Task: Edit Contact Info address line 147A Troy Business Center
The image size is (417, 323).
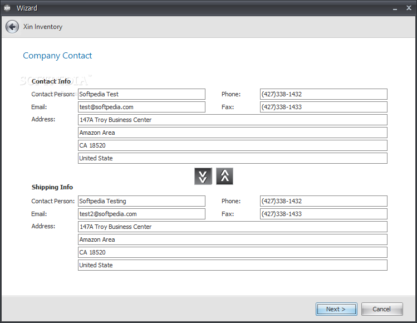Action: tap(233, 120)
